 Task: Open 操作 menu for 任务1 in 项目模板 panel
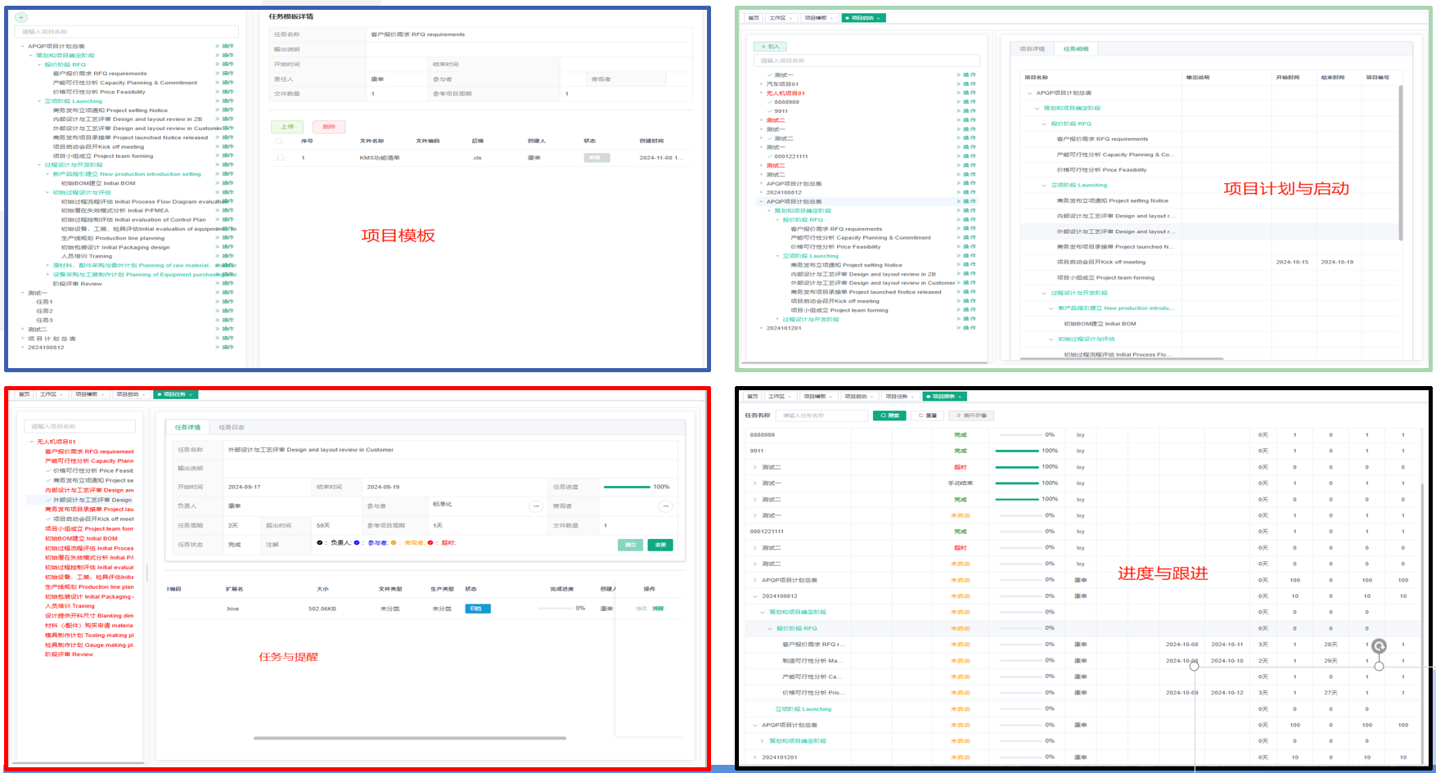pos(228,302)
